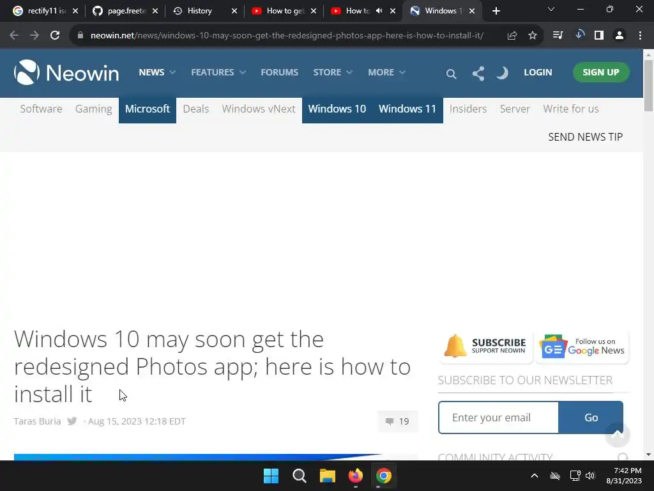This screenshot has width=654, height=491.
Task: Click SEND NEWS TIP
Action: click(585, 137)
